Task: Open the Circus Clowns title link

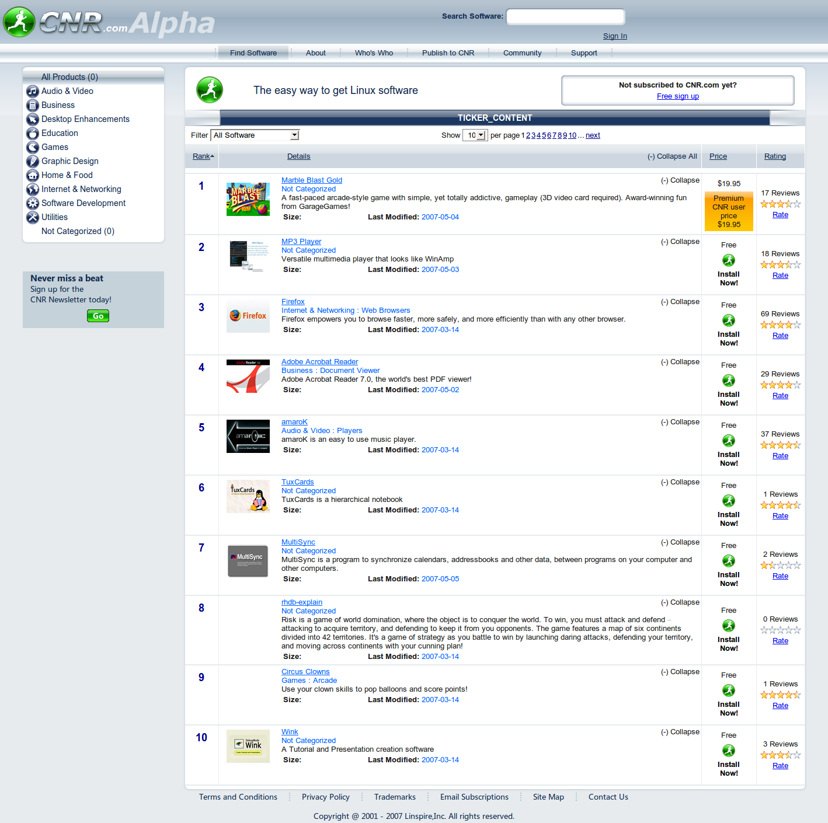Action: [x=305, y=672]
